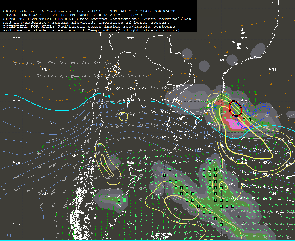Screen dimensions: 295x241
Task: Click the '50S' label at the left edge
Action: (16, 224)
